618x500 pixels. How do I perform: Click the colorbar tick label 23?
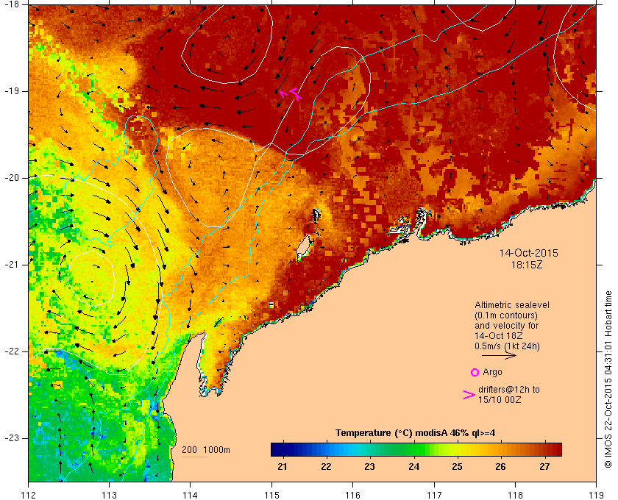pos(369,466)
